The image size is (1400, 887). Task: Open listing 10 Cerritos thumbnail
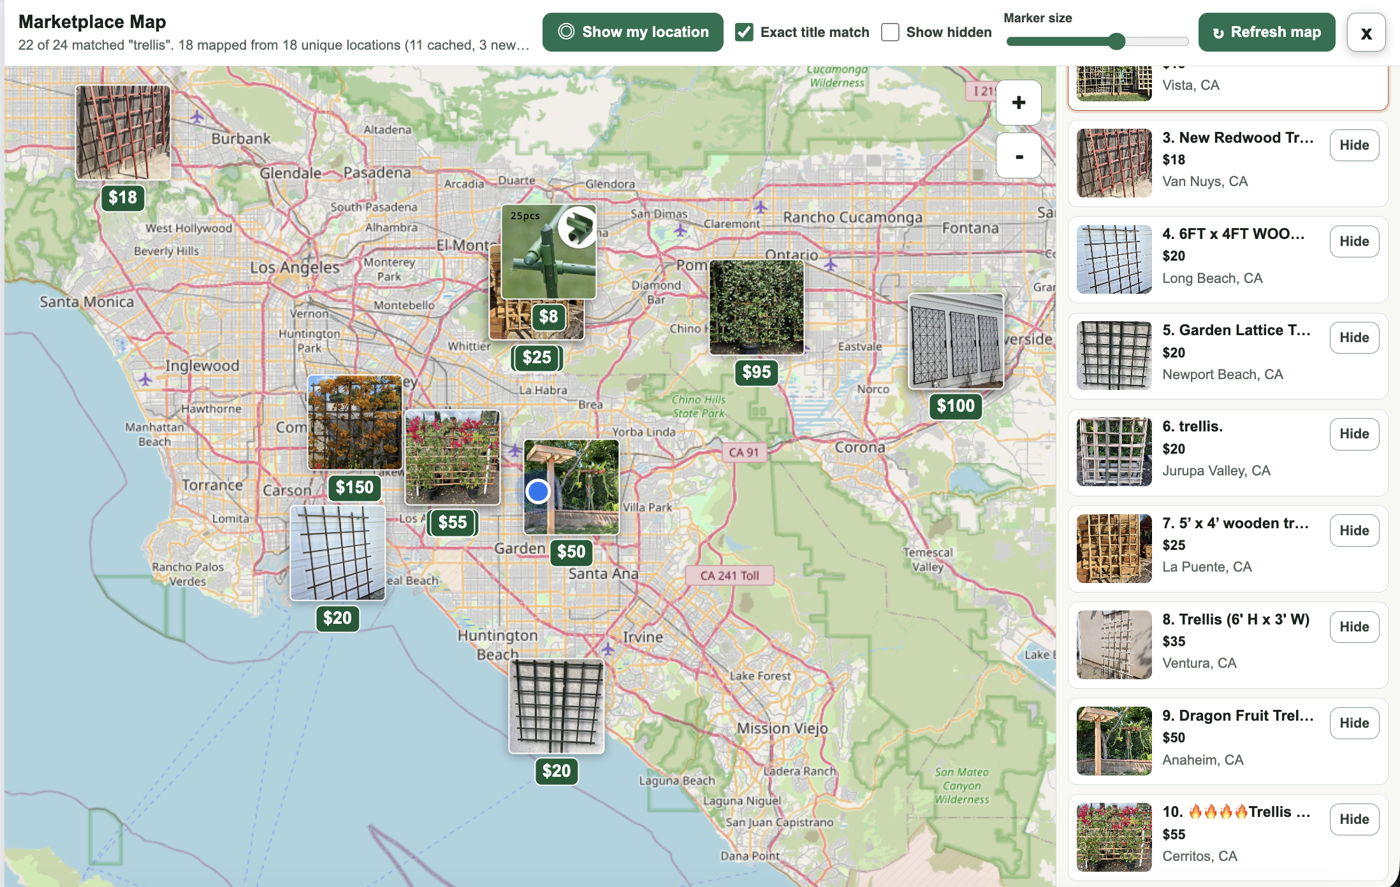[x=1114, y=837]
